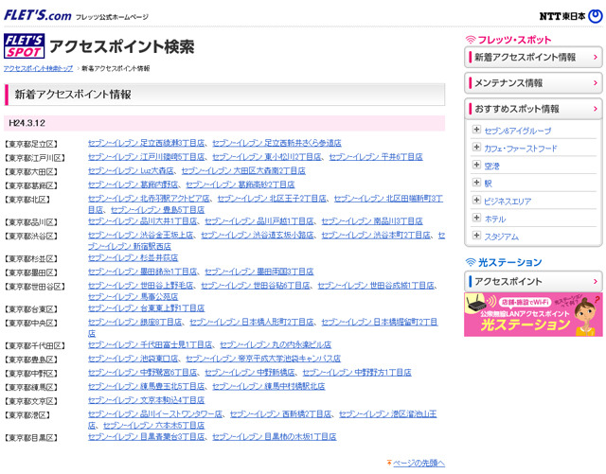The width and height of the screenshot is (606, 474).
Task: Go to アクセスポイント検索トップ breadcrumb link
Action: pos(38,68)
